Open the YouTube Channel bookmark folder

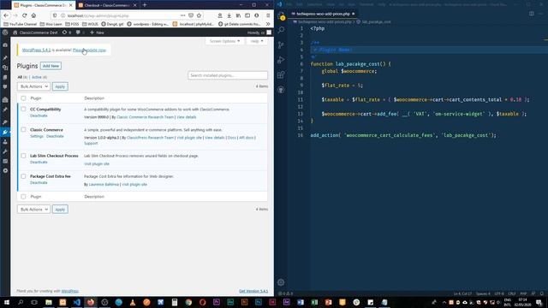coord(20,24)
